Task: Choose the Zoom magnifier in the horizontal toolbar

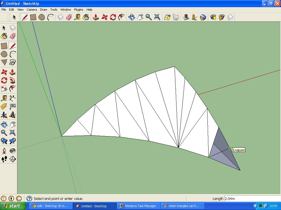Action: click(148, 17)
